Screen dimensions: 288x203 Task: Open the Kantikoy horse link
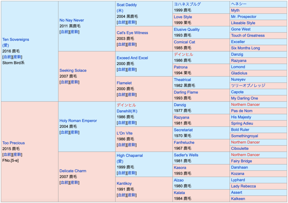[124, 184]
